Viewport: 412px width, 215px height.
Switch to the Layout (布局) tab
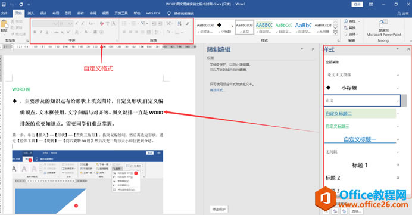point(56,13)
